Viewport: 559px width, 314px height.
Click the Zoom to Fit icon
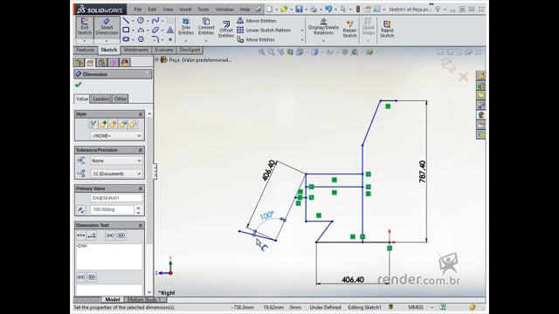[x=262, y=52]
